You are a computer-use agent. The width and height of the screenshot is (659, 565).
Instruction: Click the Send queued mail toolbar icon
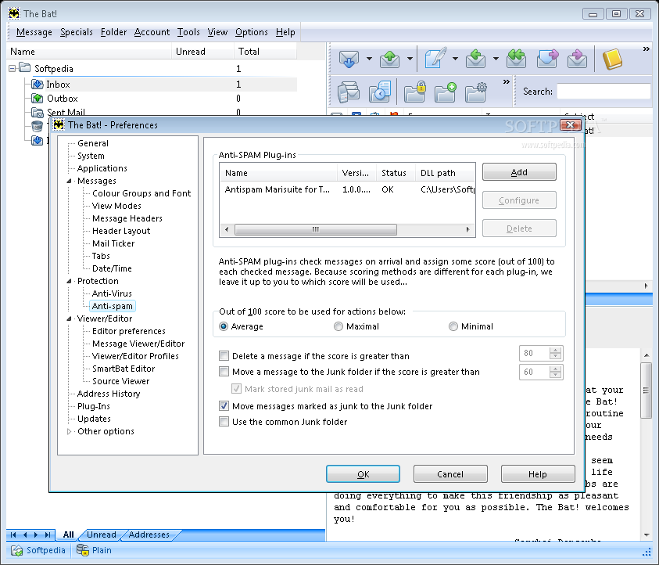tap(389, 59)
